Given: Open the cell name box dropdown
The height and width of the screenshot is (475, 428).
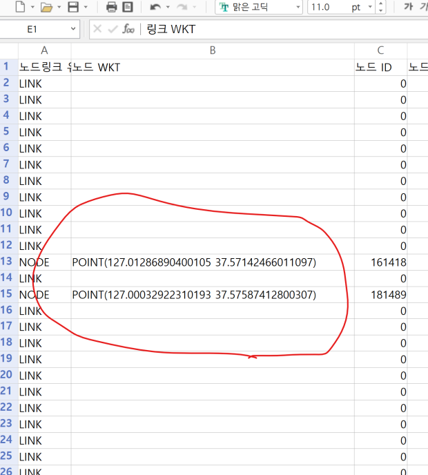Looking at the screenshot, I should 74,29.
